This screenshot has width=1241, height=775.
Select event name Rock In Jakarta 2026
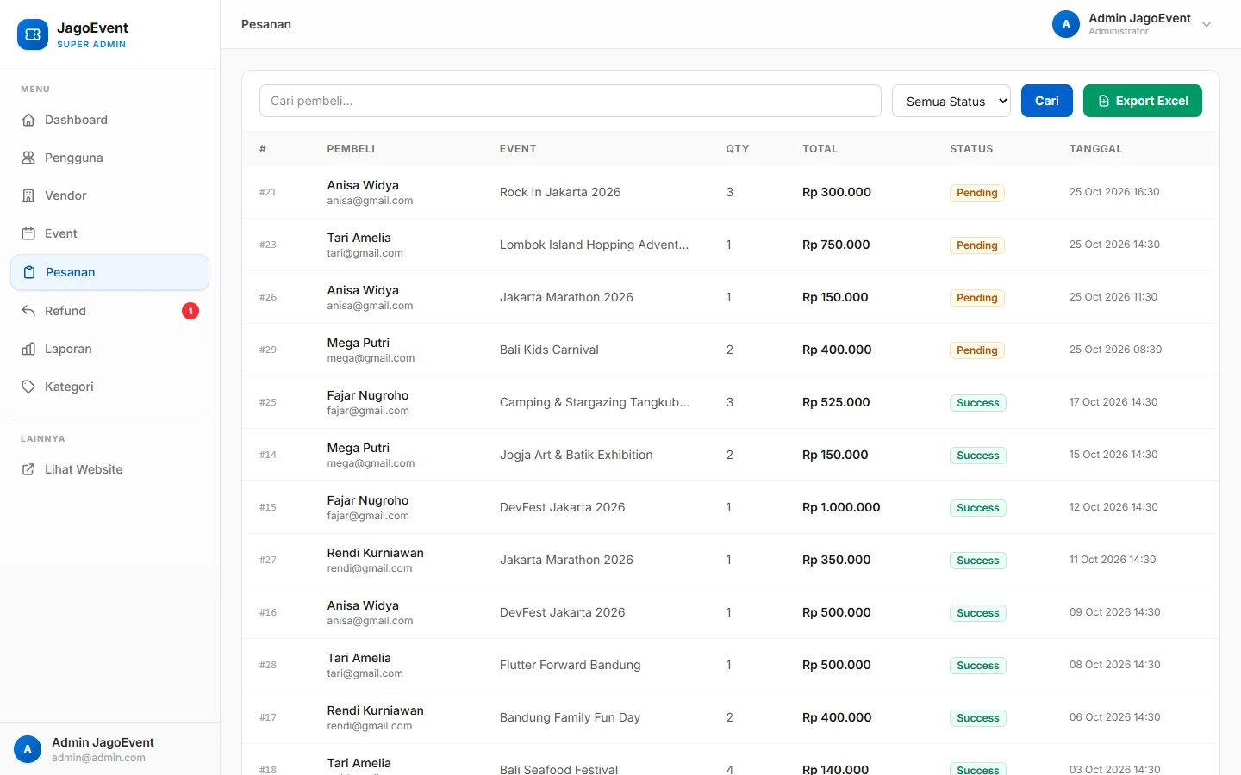[x=560, y=192]
